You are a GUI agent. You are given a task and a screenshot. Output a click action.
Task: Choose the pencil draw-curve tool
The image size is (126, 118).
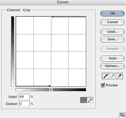pyautogui.click(x=90, y=100)
